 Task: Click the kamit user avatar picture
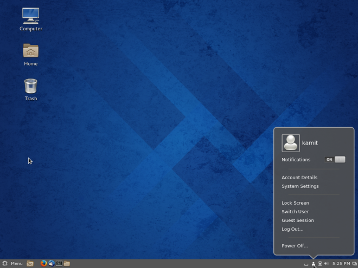coord(291,143)
